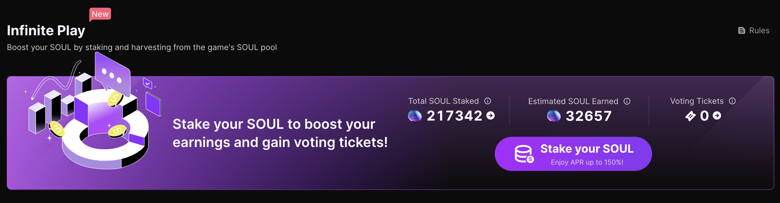Image resolution: width=780 pixels, height=203 pixels.
Task: Click the info icon next to Total SOUL Staked
Action: click(x=488, y=101)
